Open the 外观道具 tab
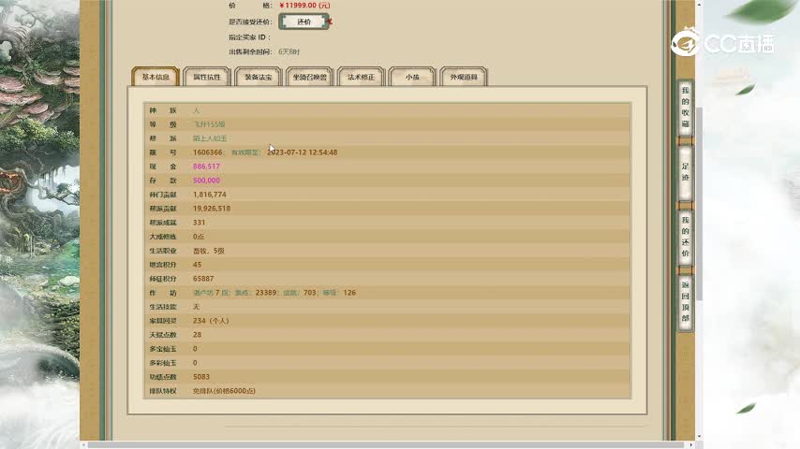 [x=463, y=78]
